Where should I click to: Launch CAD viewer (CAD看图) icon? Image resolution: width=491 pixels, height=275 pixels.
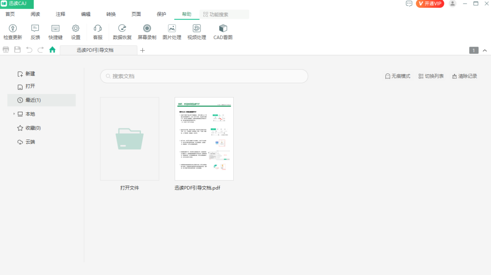223,29
